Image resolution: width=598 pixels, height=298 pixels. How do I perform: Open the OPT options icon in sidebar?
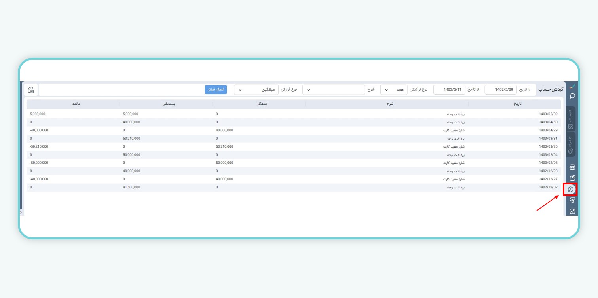coord(572,167)
